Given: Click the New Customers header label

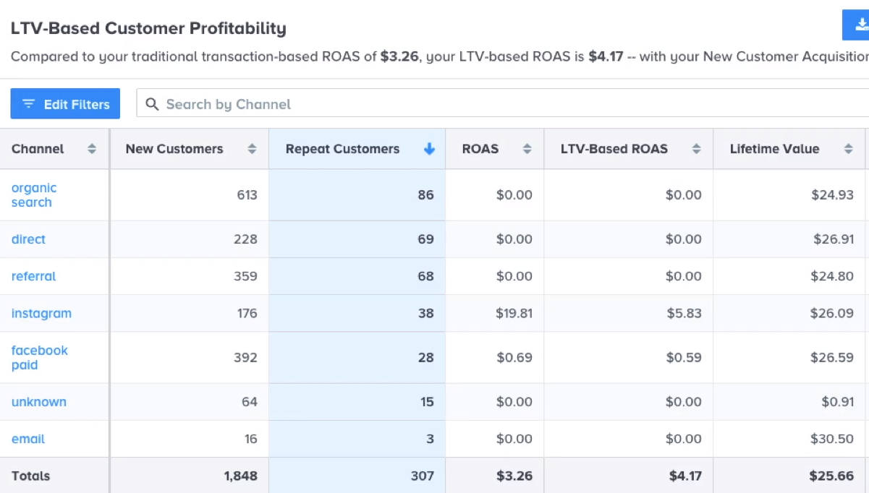Looking at the screenshot, I should click(174, 149).
